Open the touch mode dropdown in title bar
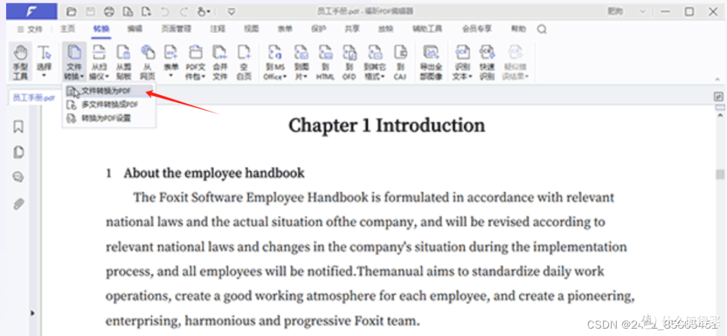The width and height of the screenshot is (727, 336). (x=205, y=11)
